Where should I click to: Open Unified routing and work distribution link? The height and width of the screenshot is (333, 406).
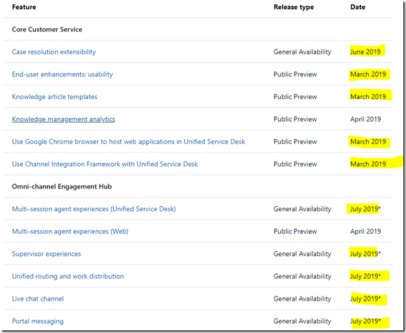tap(68, 277)
